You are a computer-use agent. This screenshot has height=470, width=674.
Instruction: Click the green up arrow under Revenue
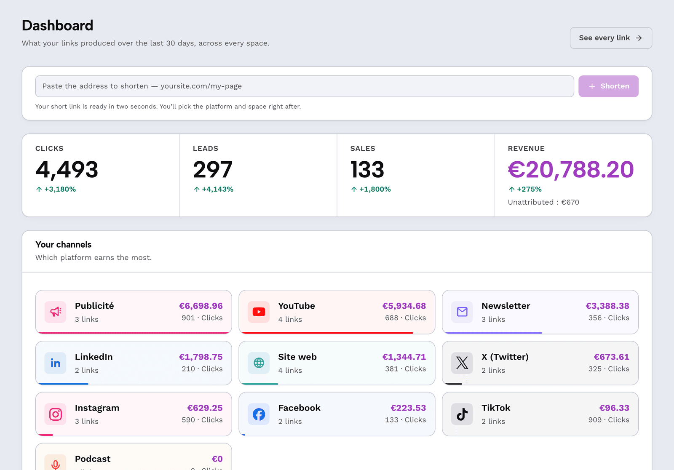click(x=511, y=190)
